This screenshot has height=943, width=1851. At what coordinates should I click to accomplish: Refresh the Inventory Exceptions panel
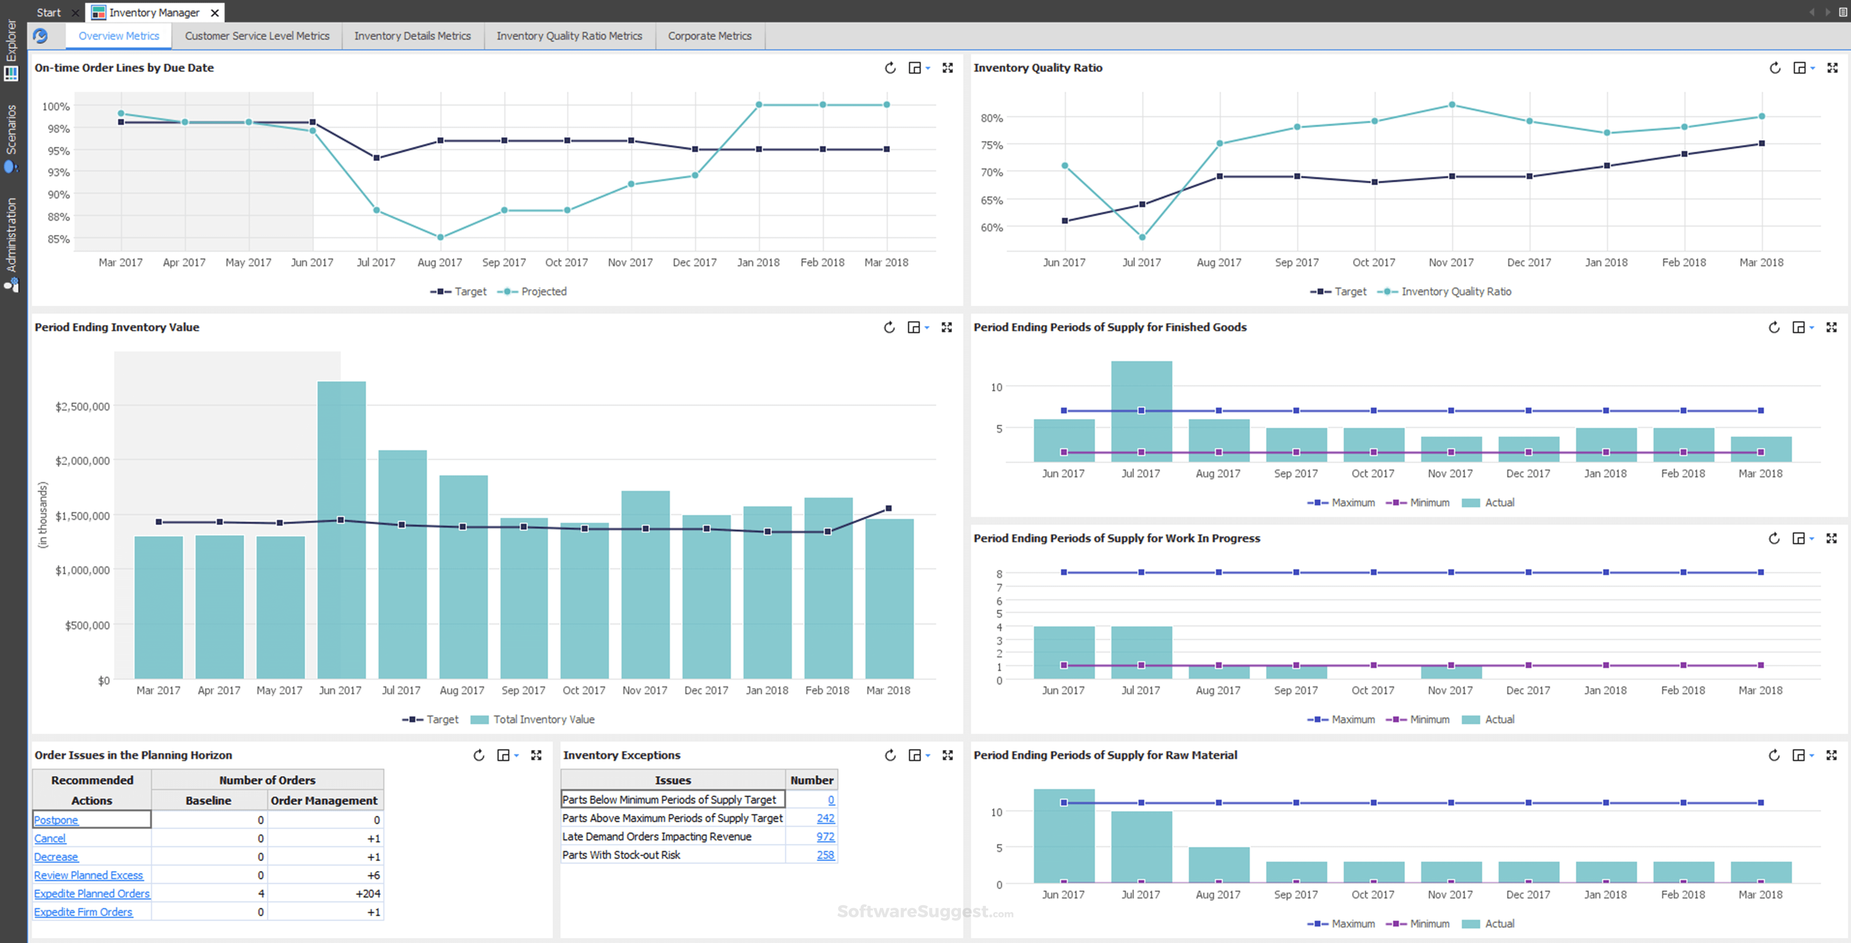pyautogui.click(x=890, y=755)
